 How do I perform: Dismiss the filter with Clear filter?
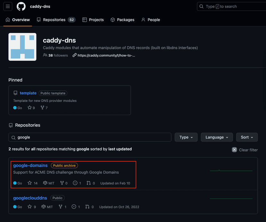click(244, 150)
